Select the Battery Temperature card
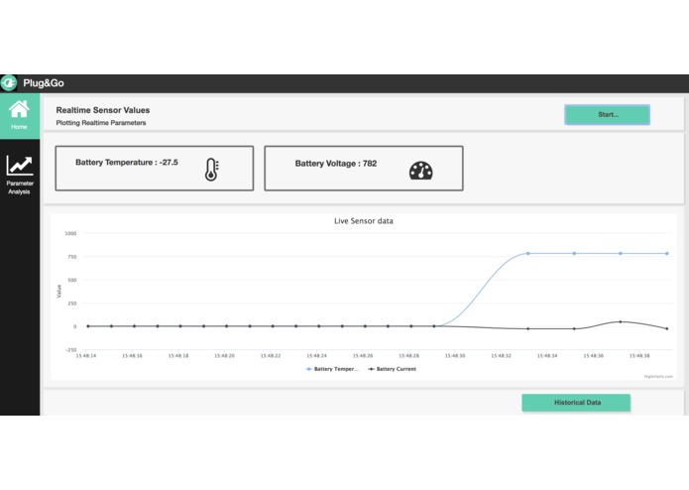Screen dimensions: 689x490 [x=155, y=169]
